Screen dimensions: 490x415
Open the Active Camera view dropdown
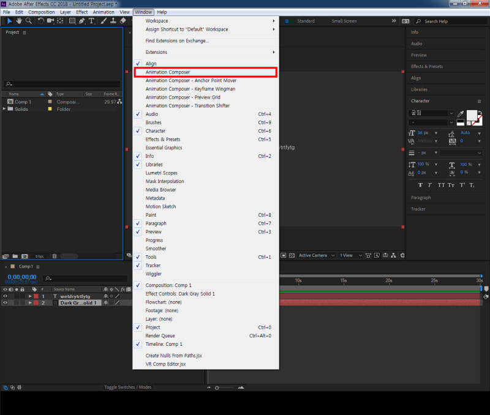[x=317, y=255]
